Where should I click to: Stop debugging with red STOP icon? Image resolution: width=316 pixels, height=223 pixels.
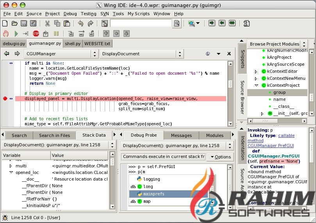[36, 33]
